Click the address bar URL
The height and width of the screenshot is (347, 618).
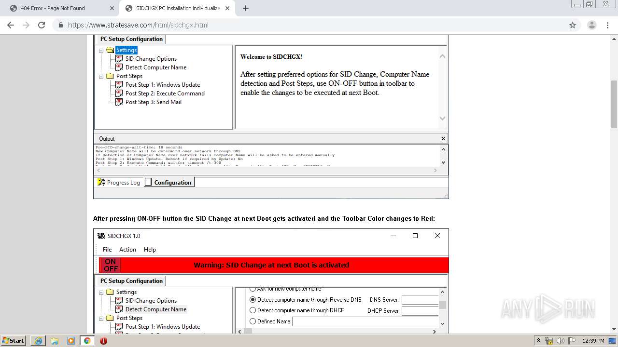[x=138, y=25]
